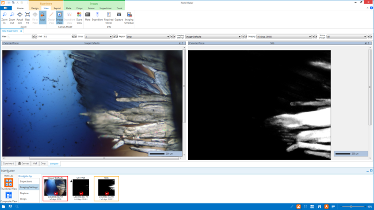Open the Imaging Settings dropdown
Viewport: 374px width, 210px height.
[213, 37]
